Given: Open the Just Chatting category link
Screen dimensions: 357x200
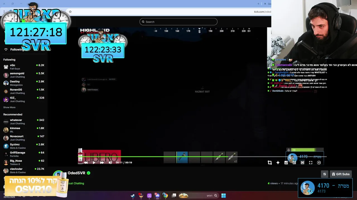Looking at the screenshot, I should pyautogui.click(x=76, y=183).
